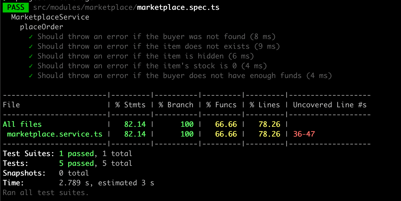The width and height of the screenshot is (401, 201).
Task: Click checkmark beside item's stock is 0 test
Action: pyautogui.click(x=31, y=66)
